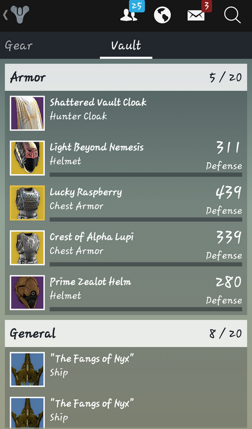Switch to the Gear tab
This screenshot has height=429, width=252.
point(18,45)
